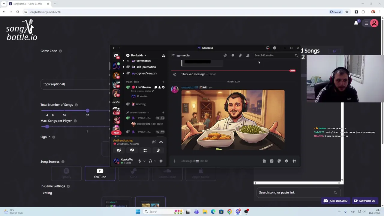Open microphone input options arrow
Screen dimensions: 384x216
point(144,161)
